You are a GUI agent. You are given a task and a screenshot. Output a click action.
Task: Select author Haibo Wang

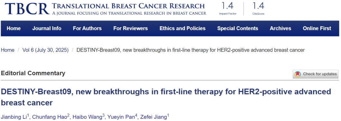(89, 117)
